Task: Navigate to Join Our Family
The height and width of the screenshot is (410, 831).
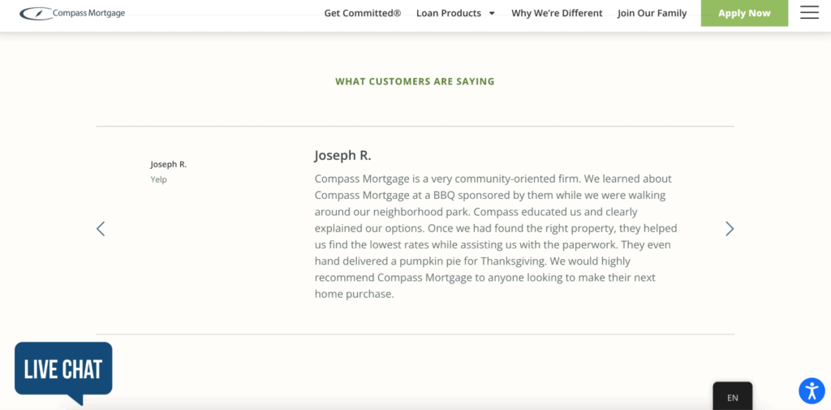Action: (652, 13)
